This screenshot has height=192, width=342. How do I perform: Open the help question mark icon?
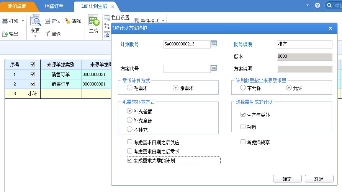tap(317, 5)
